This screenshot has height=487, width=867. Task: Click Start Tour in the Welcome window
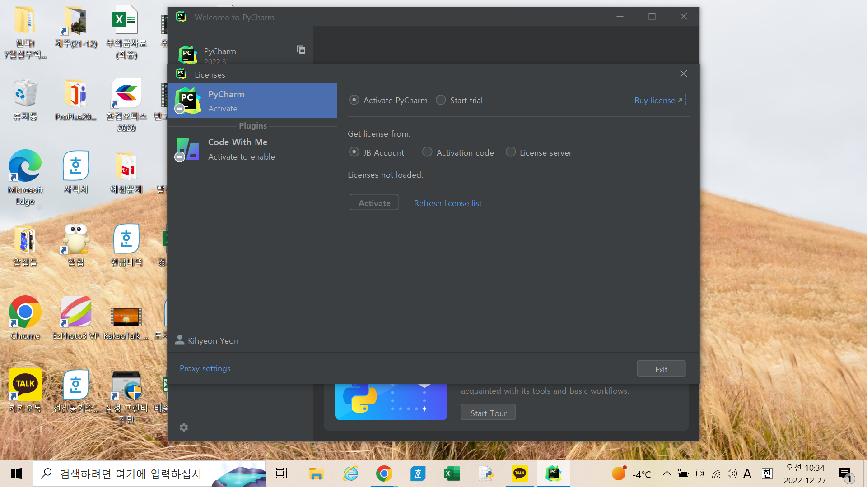pyautogui.click(x=488, y=413)
